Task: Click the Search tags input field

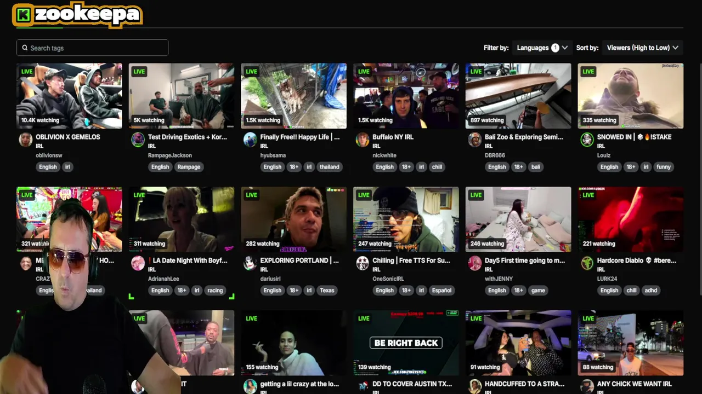Action: click(x=92, y=48)
